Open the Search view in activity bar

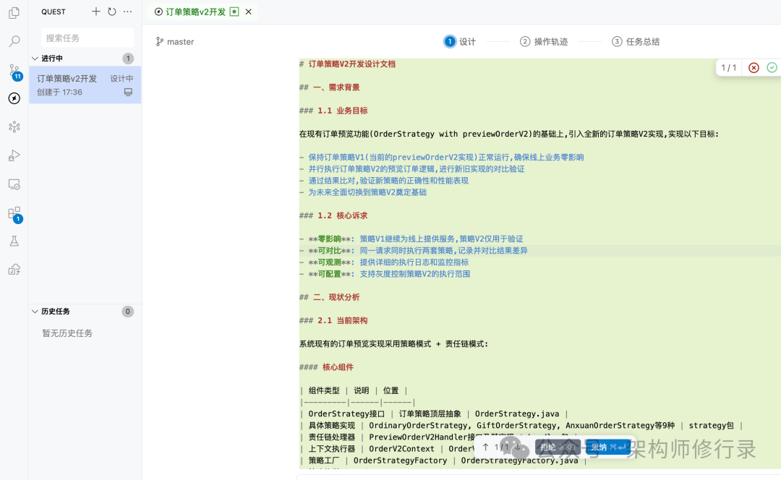tap(14, 40)
